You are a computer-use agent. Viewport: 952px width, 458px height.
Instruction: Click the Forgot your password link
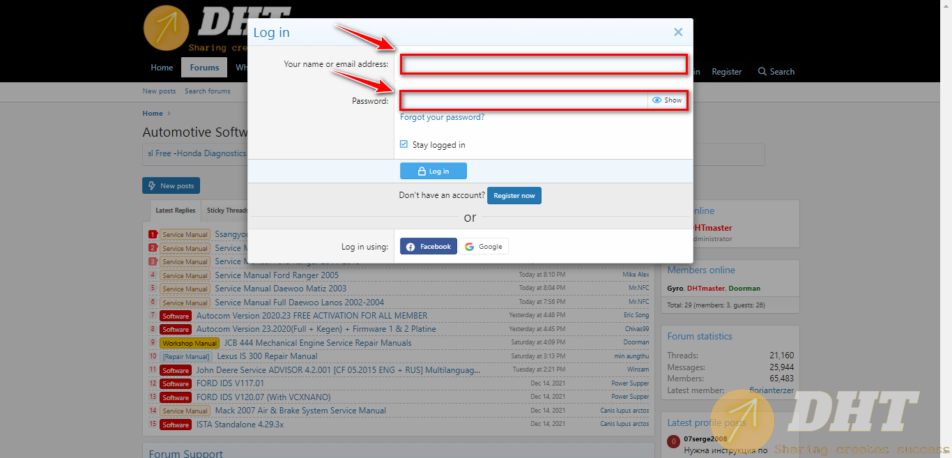tap(442, 117)
